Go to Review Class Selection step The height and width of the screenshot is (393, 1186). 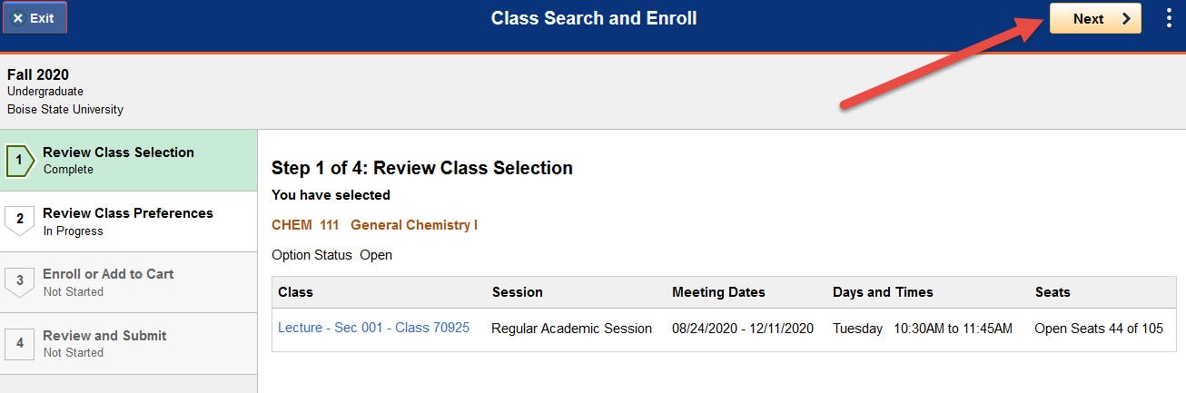coord(129,161)
